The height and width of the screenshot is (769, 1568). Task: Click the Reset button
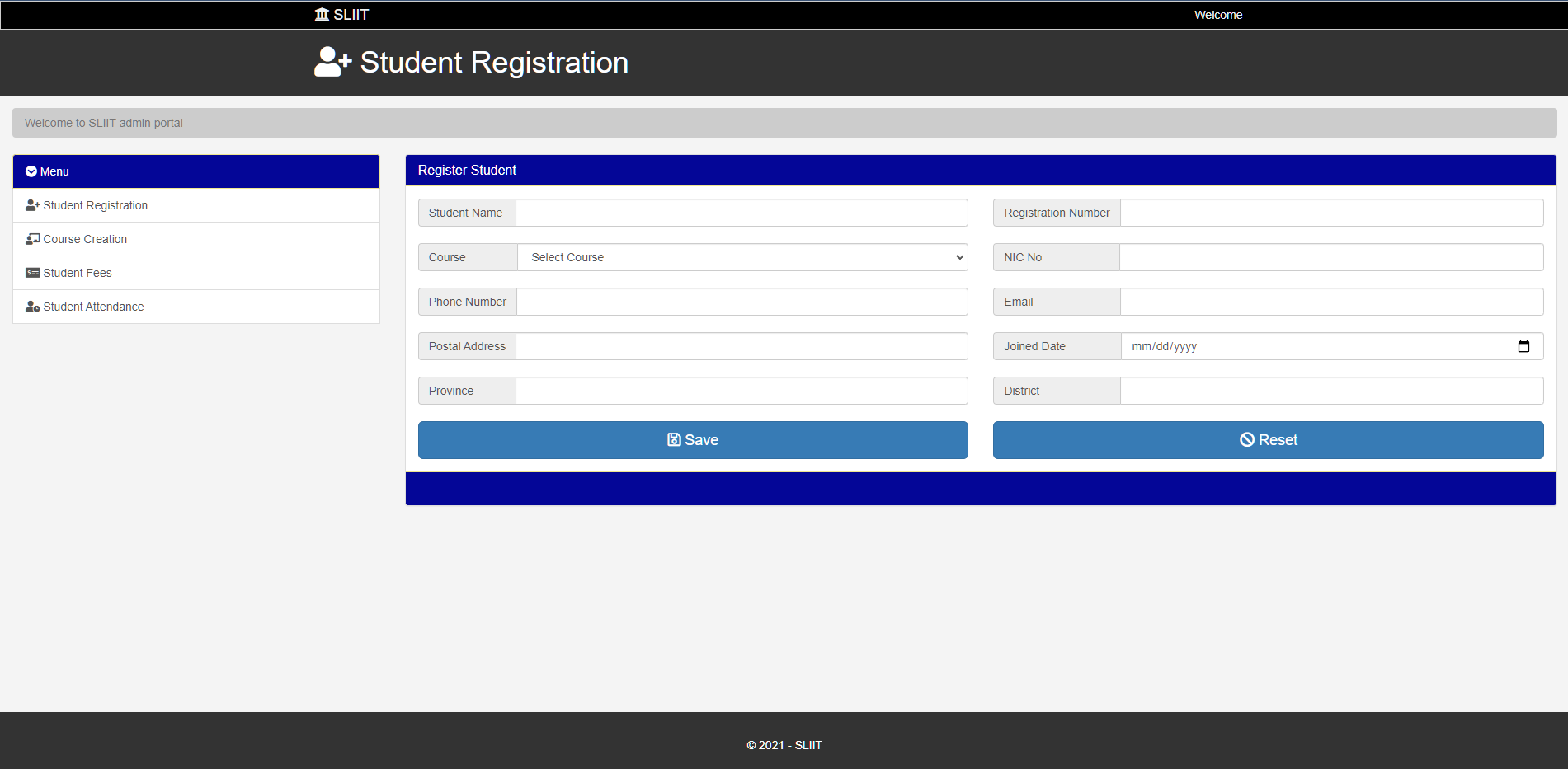[x=1268, y=439]
